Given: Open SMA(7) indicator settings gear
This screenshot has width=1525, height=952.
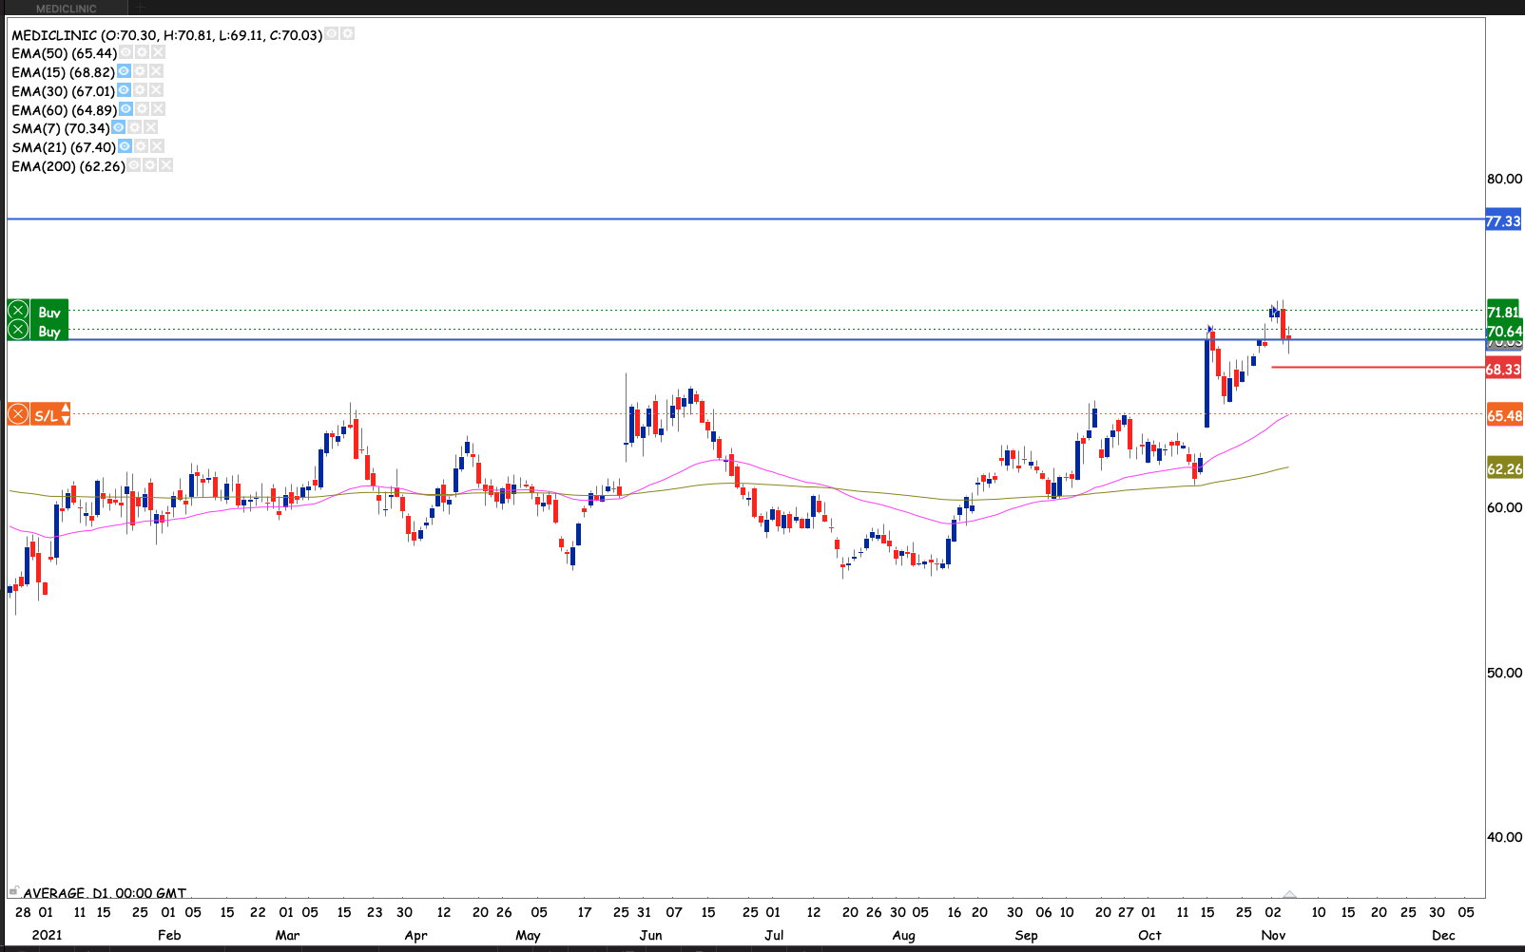Looking at the screenshot, I should [135, 128].
